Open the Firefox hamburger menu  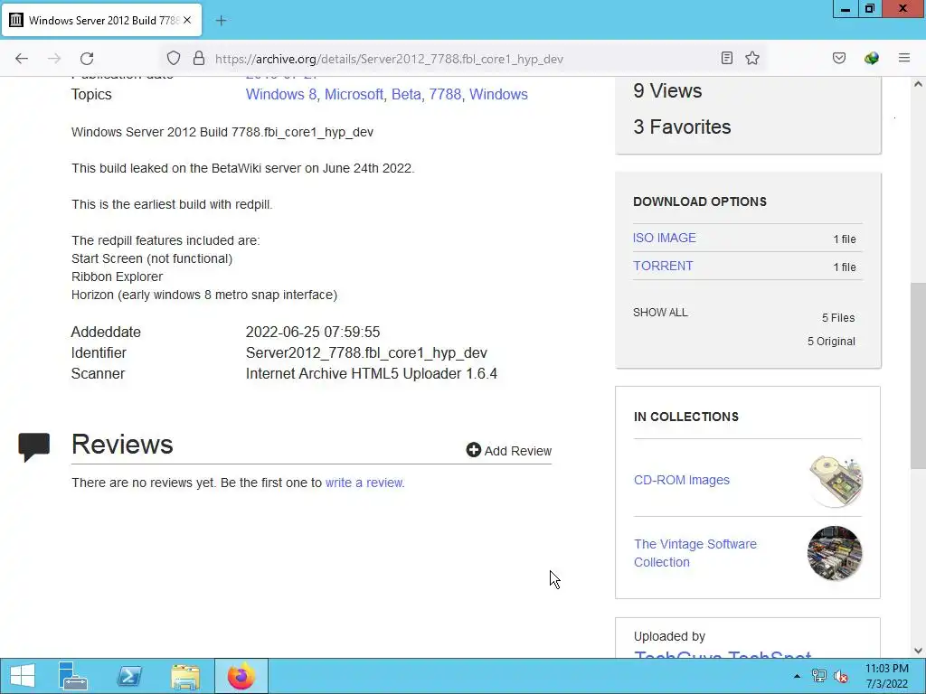[904, 58]
